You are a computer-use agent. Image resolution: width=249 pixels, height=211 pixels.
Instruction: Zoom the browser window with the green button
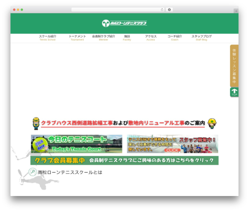pos(22,10)
